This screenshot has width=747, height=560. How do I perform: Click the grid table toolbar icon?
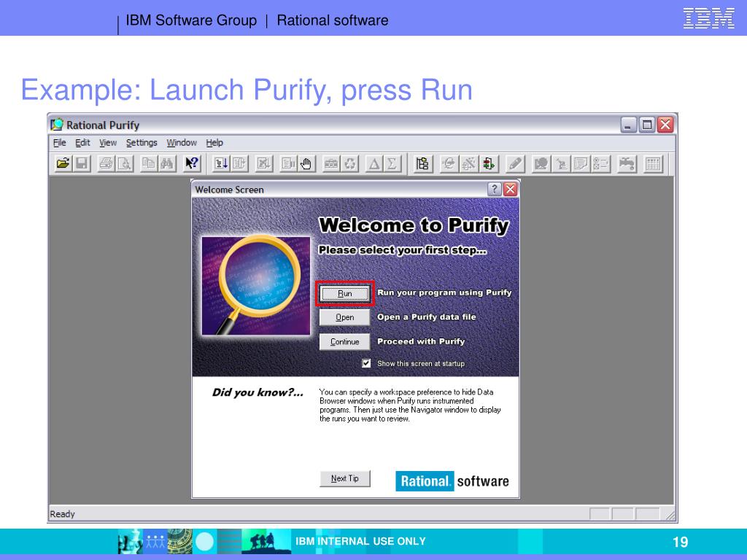[x=653, y=164]
